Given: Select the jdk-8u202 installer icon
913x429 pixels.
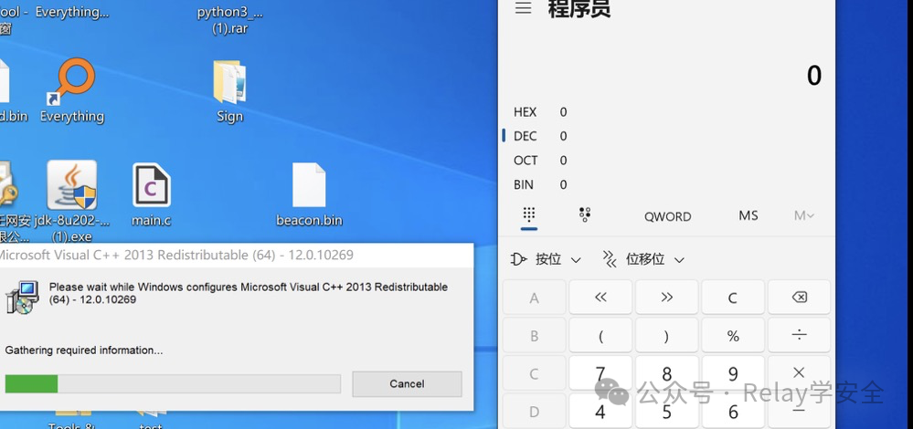Looking at the screenshot, I should pos(71,202).
